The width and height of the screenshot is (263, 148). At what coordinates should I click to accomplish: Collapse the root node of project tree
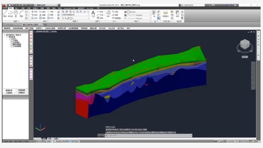click(x=4, y=35)
